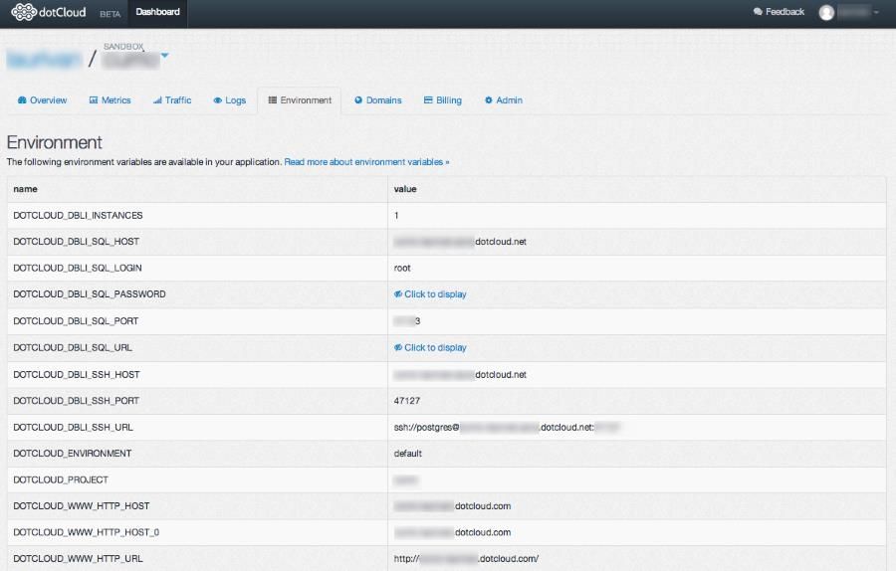
Task: Select DOTCLOUD_DBLI_INSTANCES name cell
Action: click(197, 215)
